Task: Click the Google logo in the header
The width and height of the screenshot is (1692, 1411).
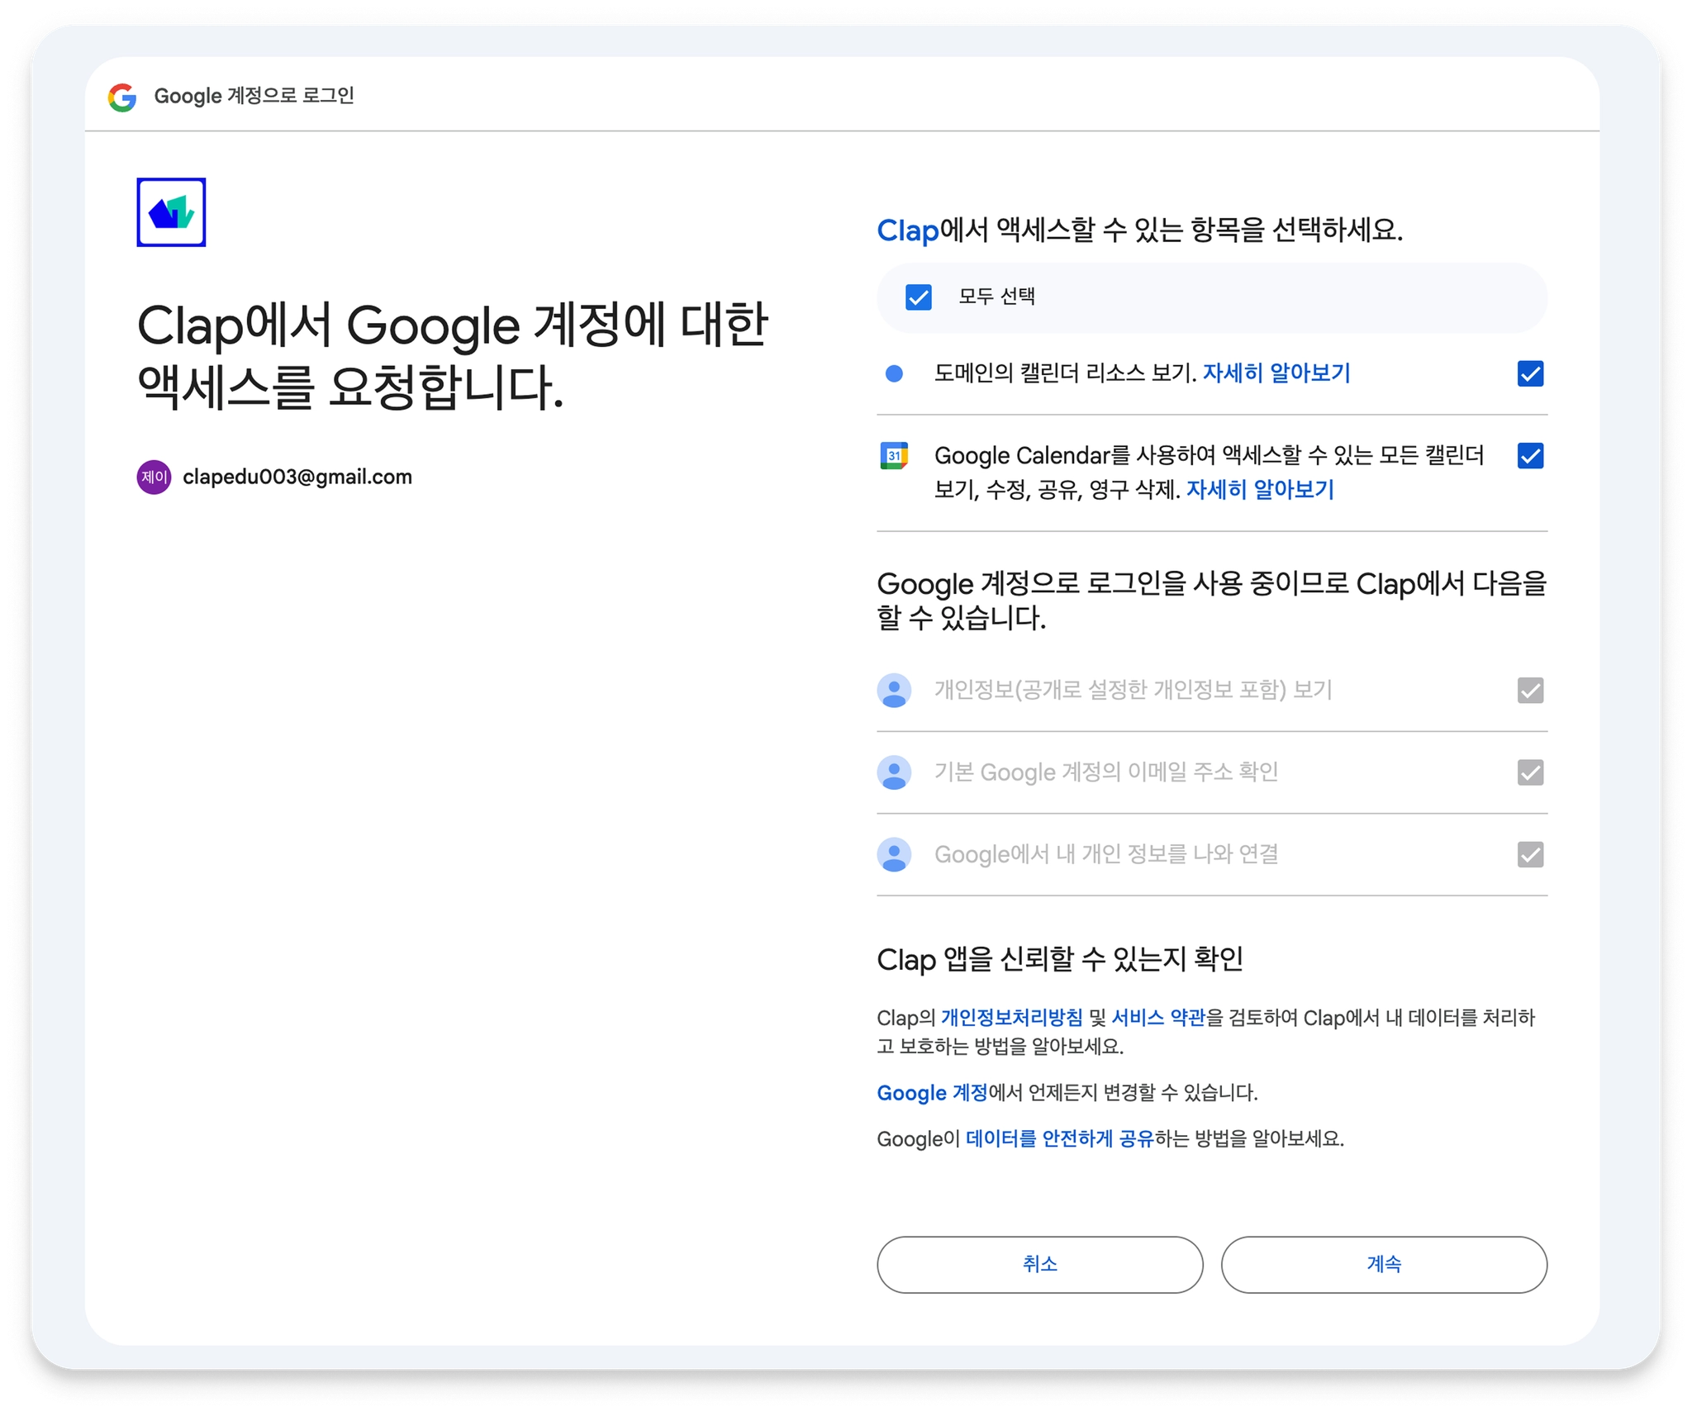Action: pyautogui.click(x=122, y=97)
